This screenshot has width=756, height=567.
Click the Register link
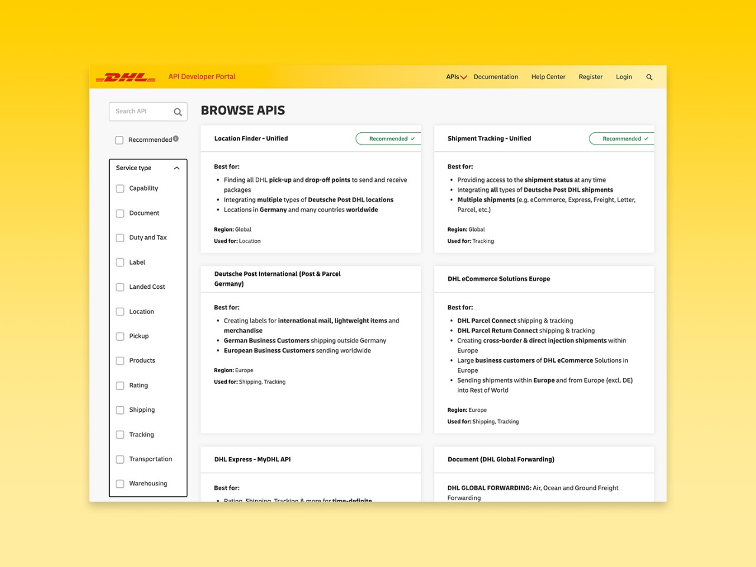(591, 77)
